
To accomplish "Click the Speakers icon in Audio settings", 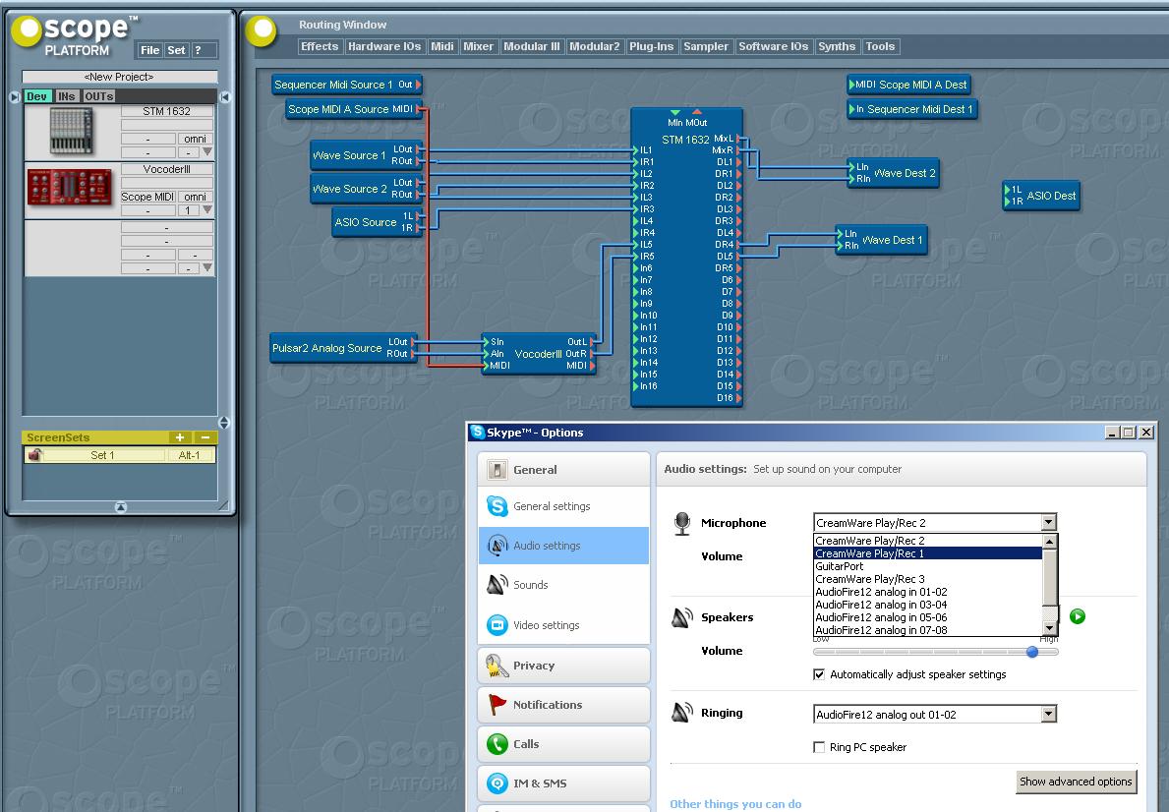I will point(681,617).
